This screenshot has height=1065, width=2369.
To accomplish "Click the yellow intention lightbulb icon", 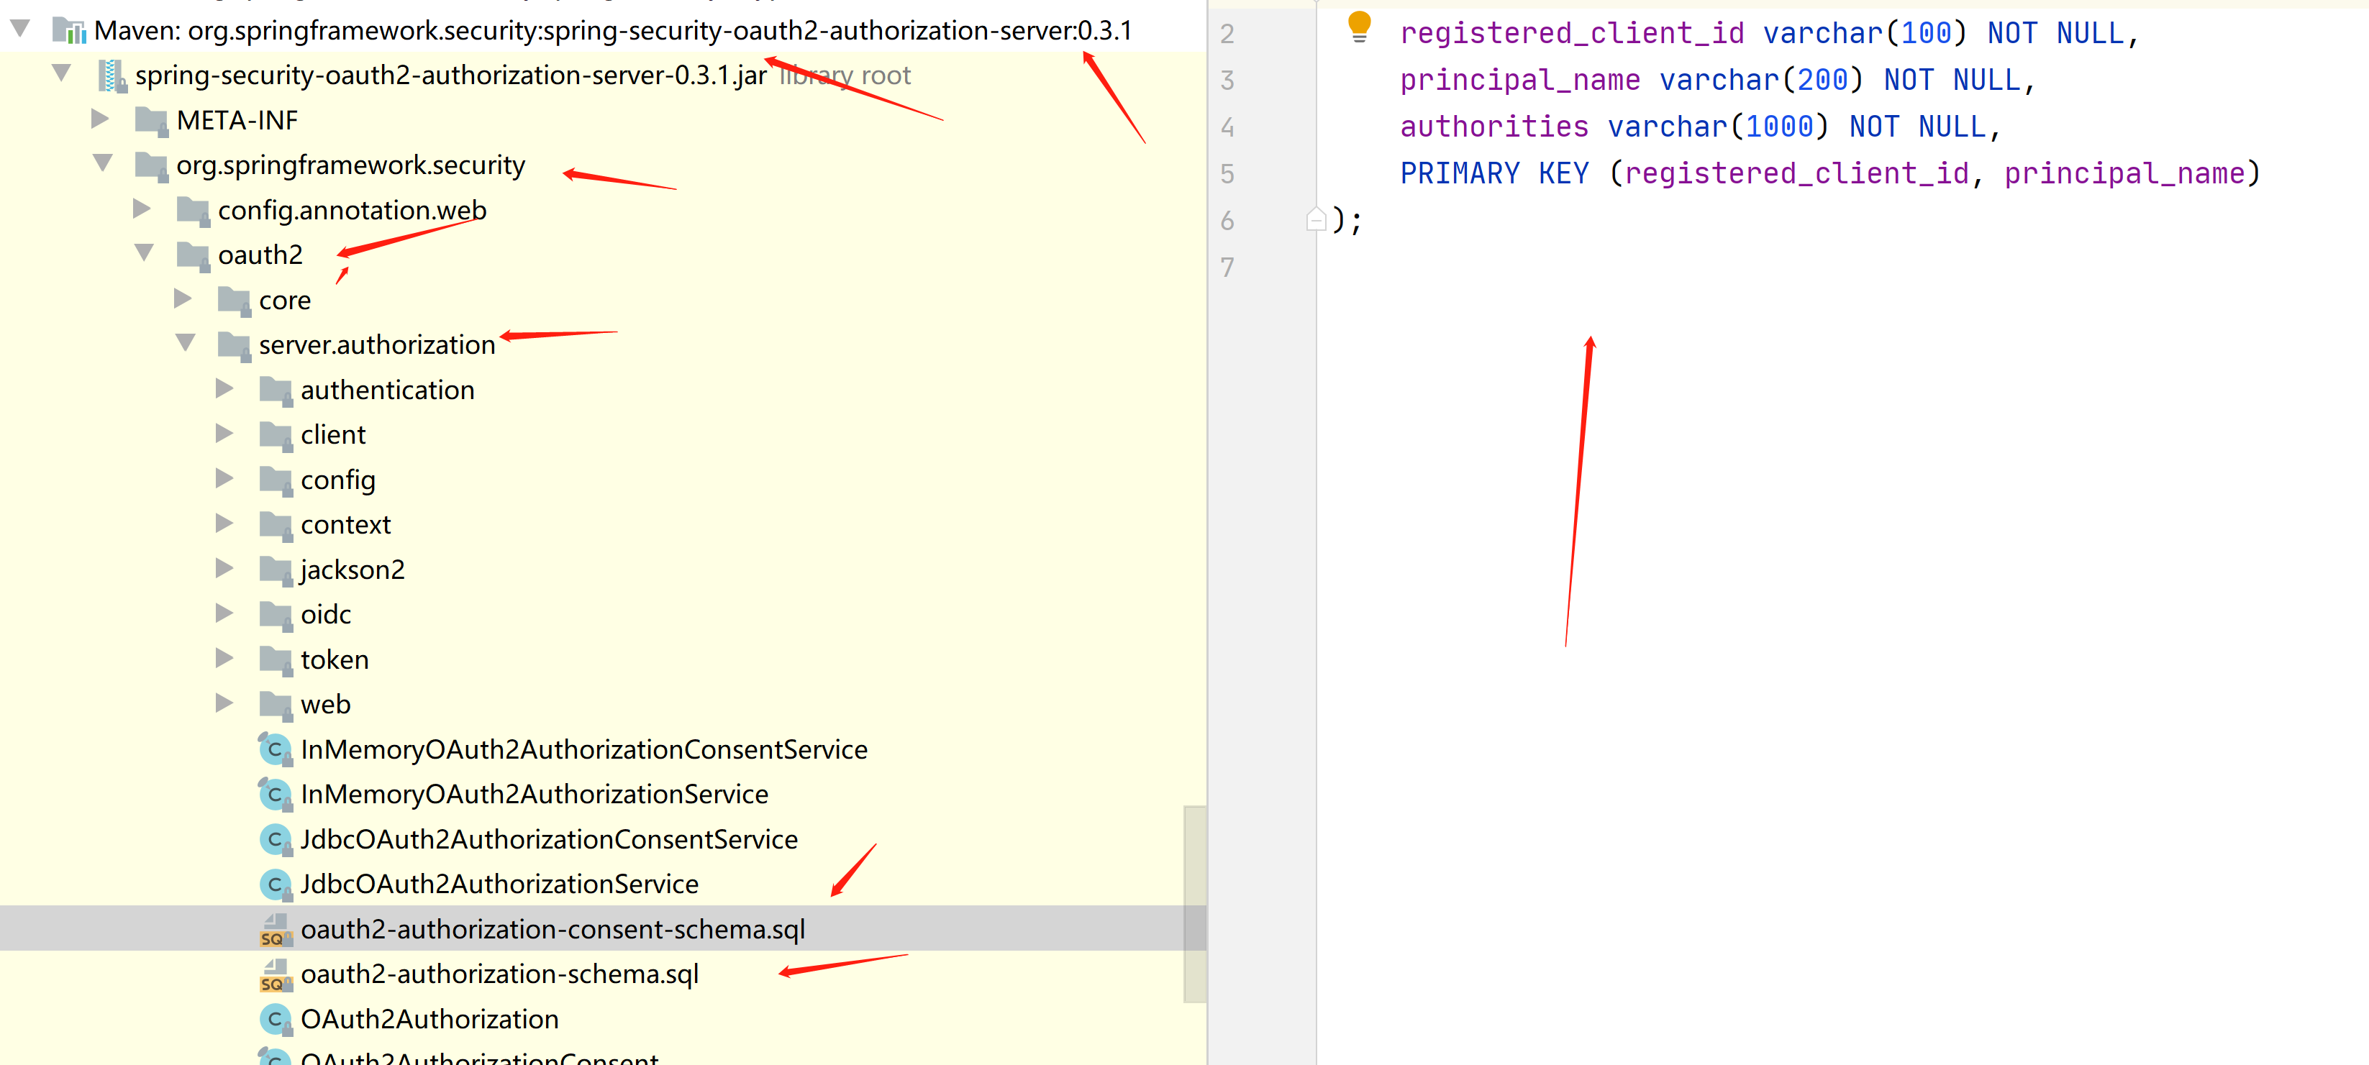I will 1358,25.
